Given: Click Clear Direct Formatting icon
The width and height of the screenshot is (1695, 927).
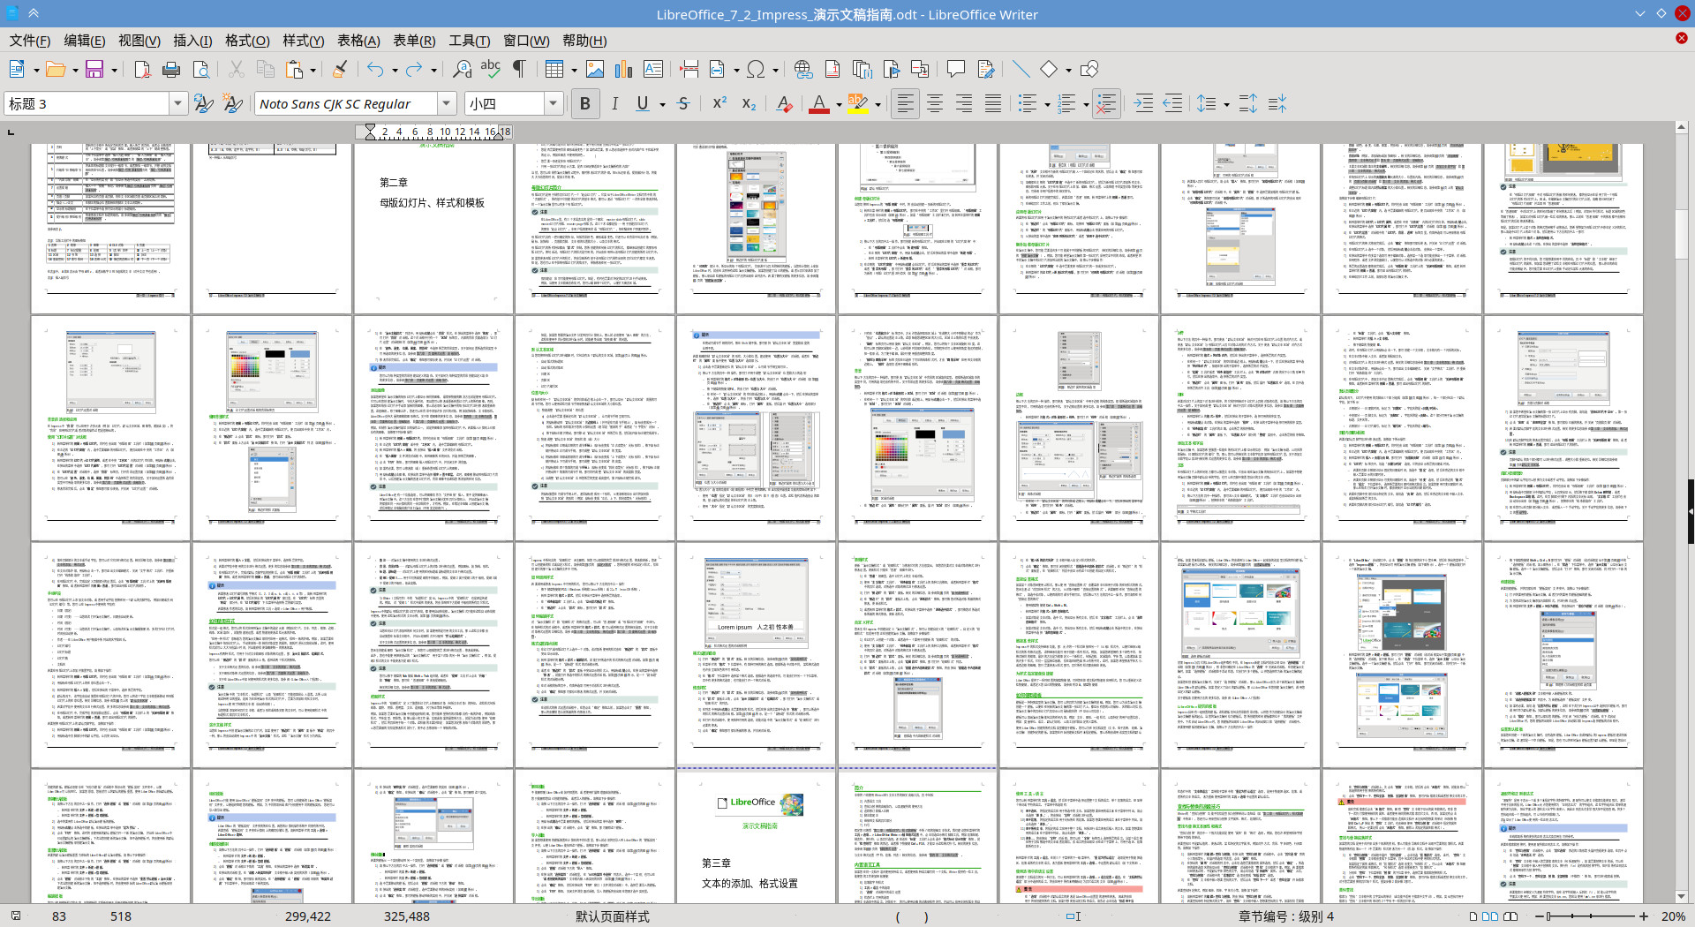Looking at the screenshot, I should pyautogui.click(x=784, y=103).
